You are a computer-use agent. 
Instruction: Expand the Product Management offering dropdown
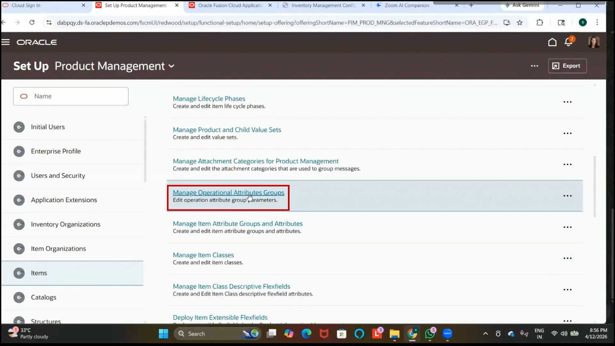coord(172,66)
